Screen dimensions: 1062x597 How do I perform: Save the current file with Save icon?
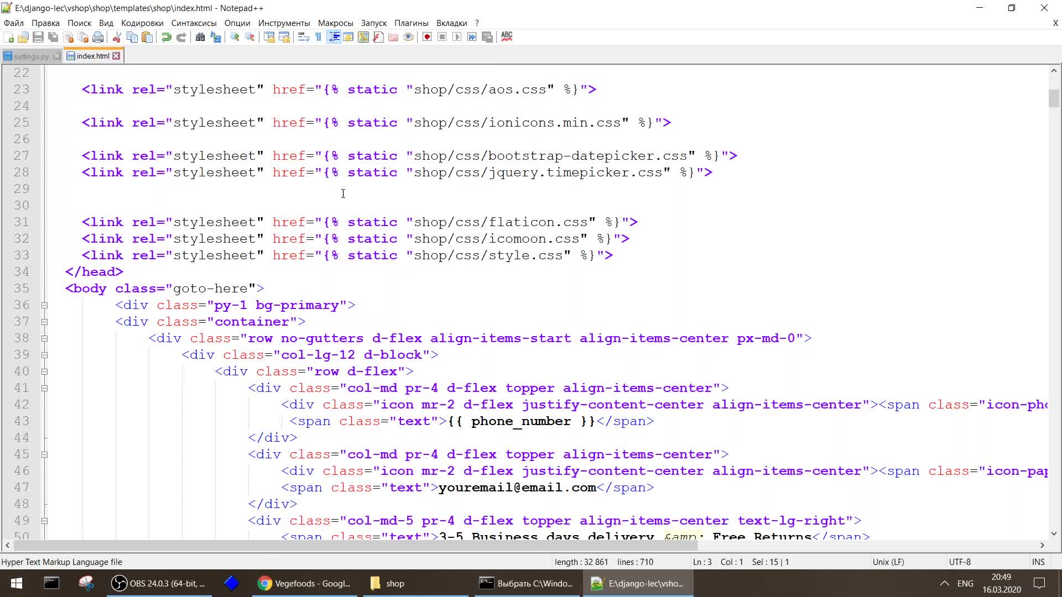pyautogui.click(x=38, y=37)
